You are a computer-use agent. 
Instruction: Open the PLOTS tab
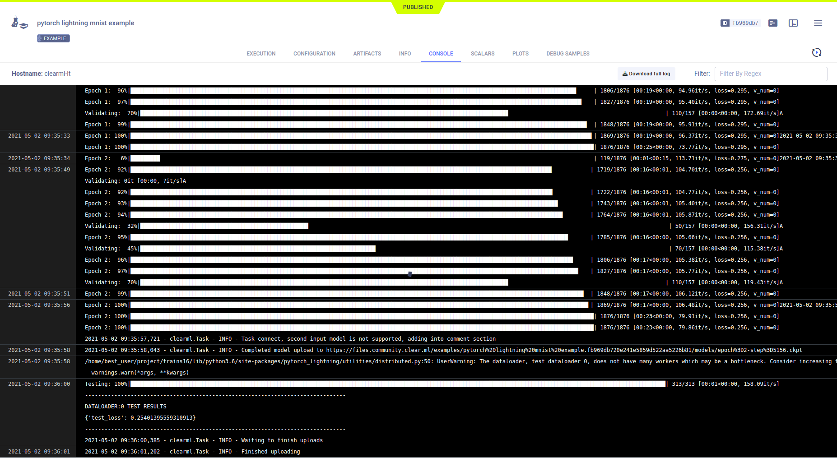520,54
